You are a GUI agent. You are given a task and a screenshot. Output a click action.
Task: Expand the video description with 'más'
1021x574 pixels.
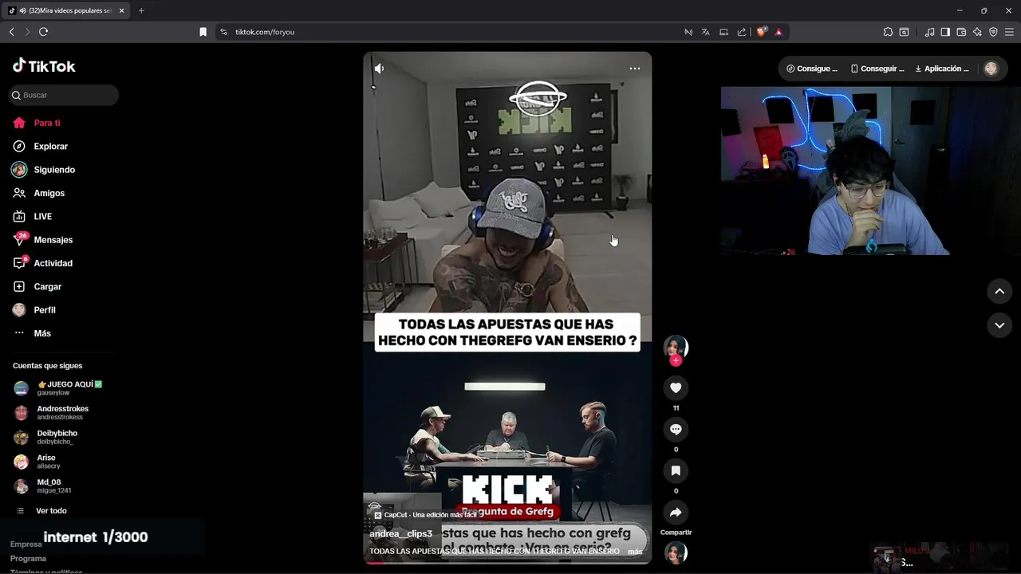635,552
